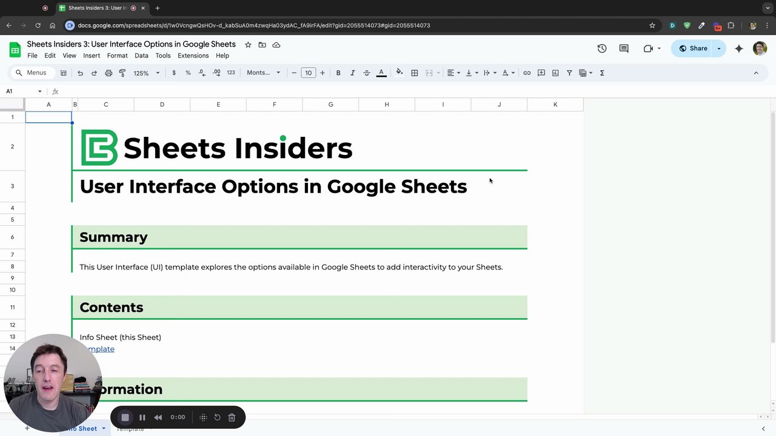Open the File menu

pos(32,56)
